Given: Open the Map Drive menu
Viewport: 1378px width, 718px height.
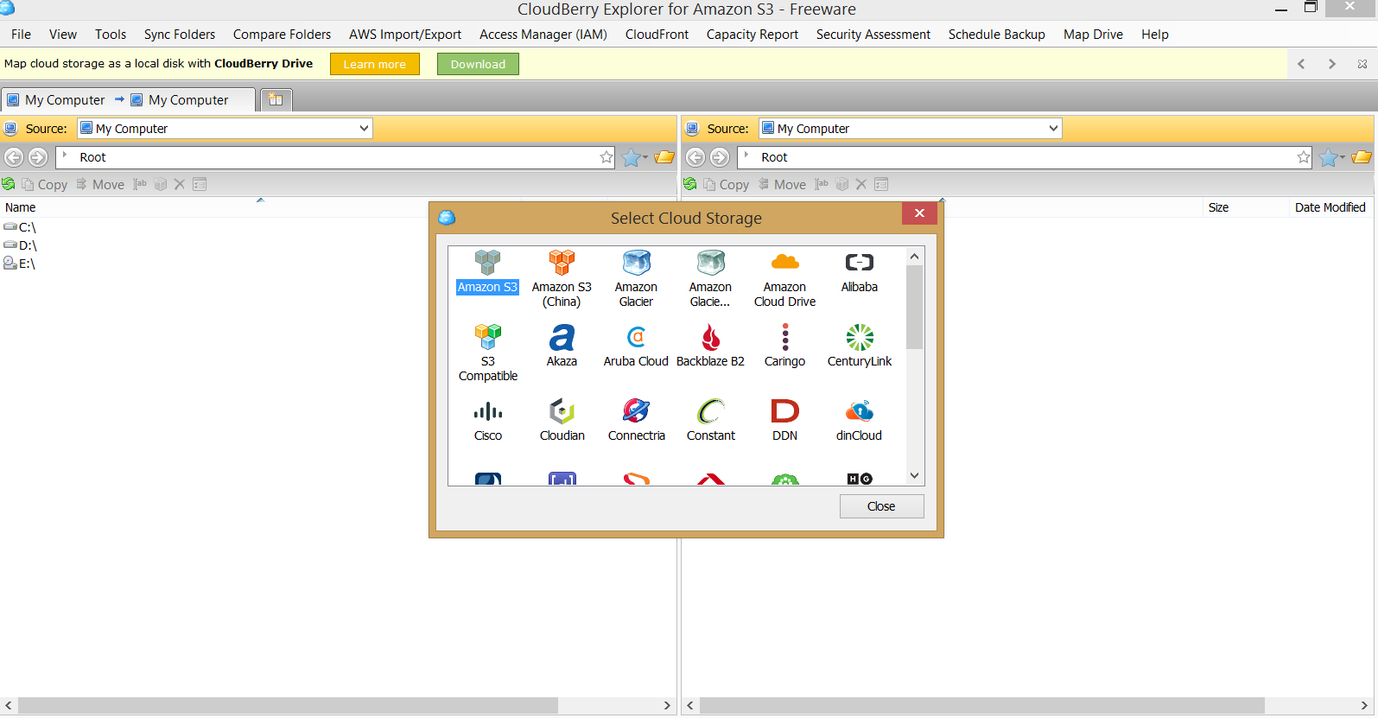Looking at the screenshot, I should click(x=1093, y=35).
